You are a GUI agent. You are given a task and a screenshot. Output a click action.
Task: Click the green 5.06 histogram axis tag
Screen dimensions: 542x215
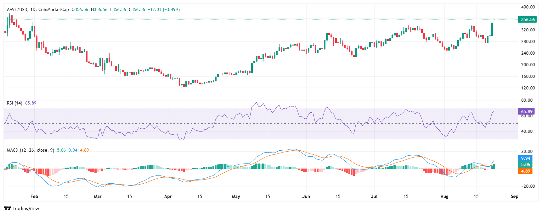[525, 164]
